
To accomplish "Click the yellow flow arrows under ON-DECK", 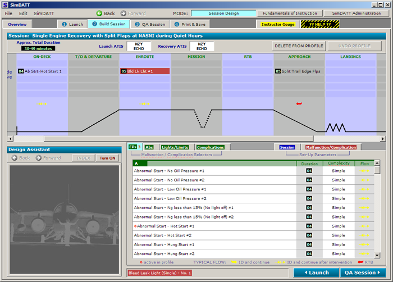I will [x=42, y=104].
